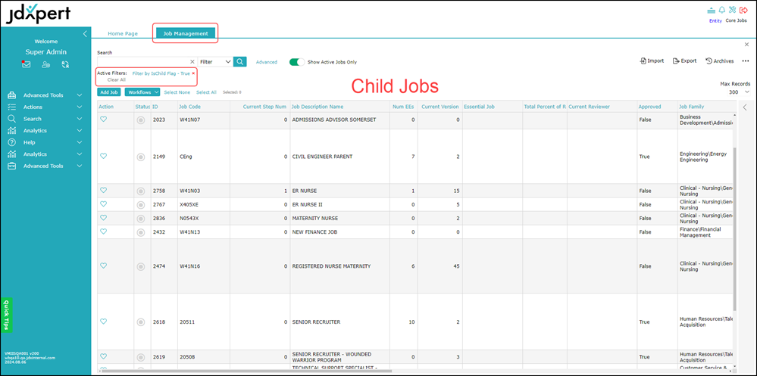Expand the right side panel chevron

(x=745, y=107)
